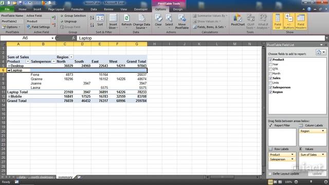Image resolution: width=329 pixels, height=185 pixels.
Task: Toggle the Field List button
Action: tap(278, 22)
